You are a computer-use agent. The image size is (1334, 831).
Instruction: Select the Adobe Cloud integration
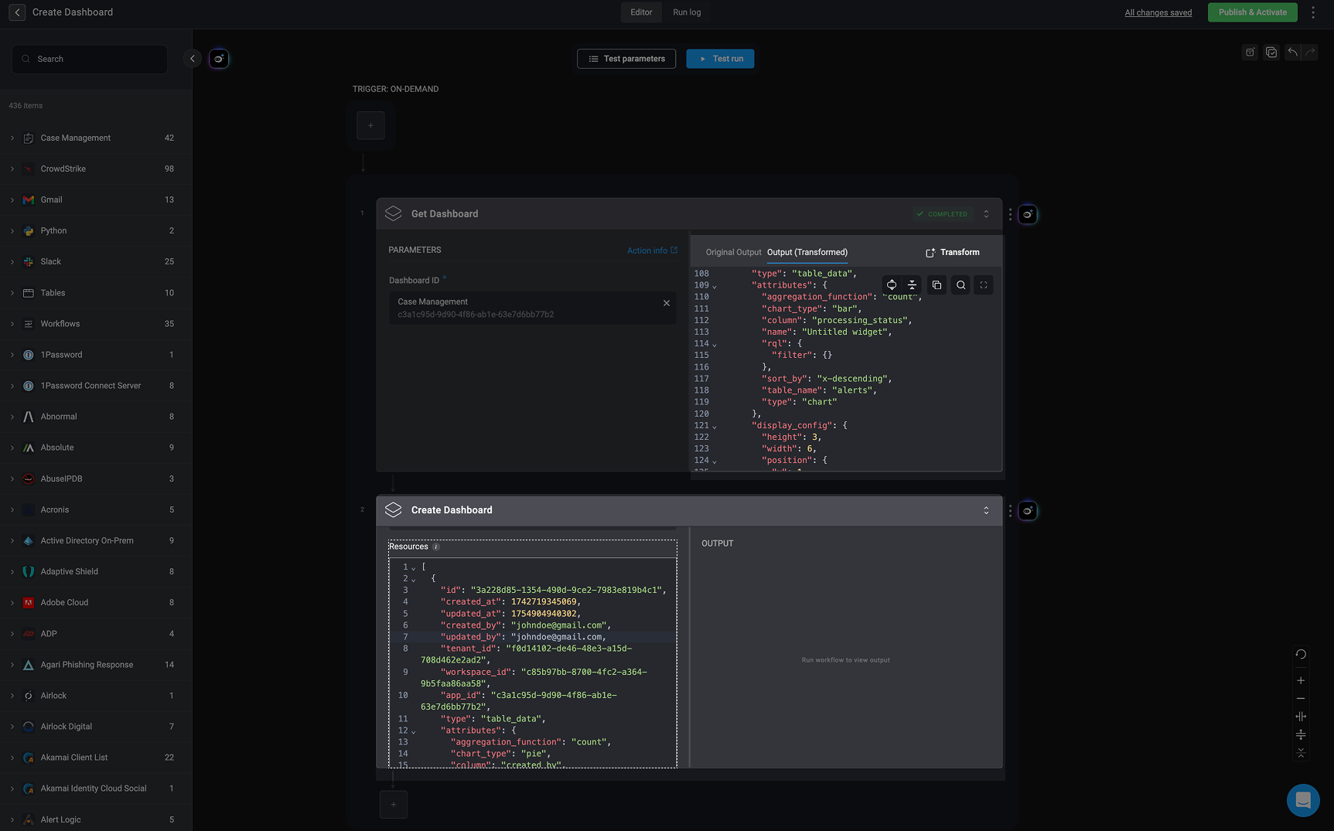[96, 602]
